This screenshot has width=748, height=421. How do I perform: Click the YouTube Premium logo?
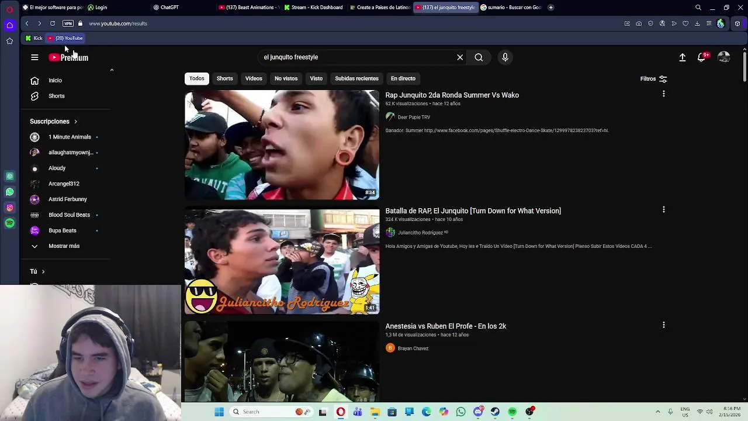click(68, 57)
